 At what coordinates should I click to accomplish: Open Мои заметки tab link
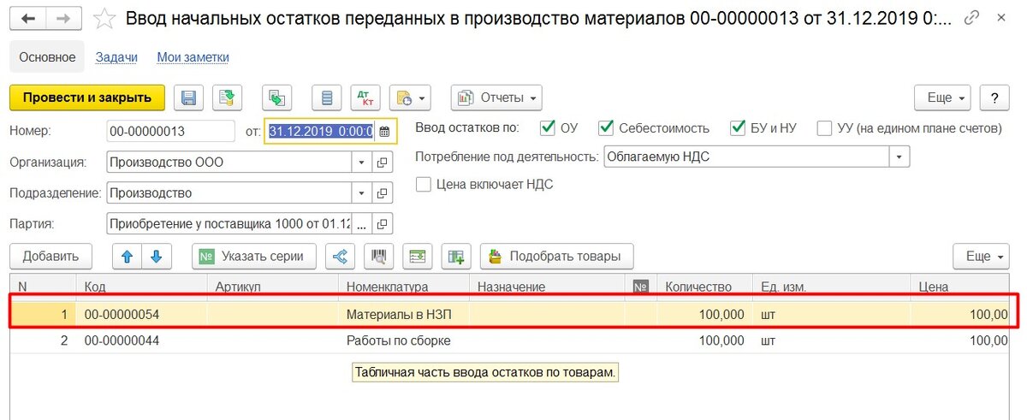(193, 57)
